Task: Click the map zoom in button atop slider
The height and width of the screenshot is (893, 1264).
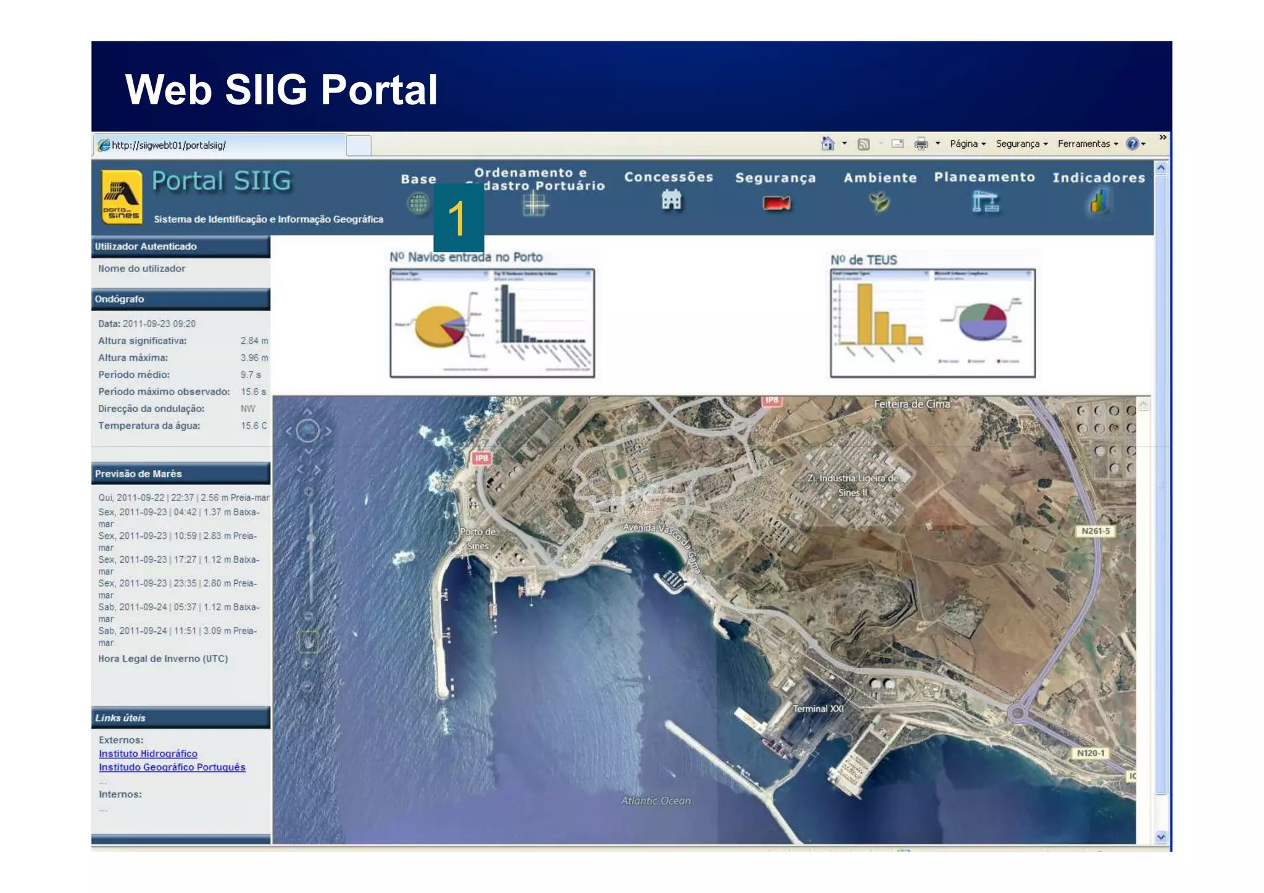Action: (x=308, y=492)
